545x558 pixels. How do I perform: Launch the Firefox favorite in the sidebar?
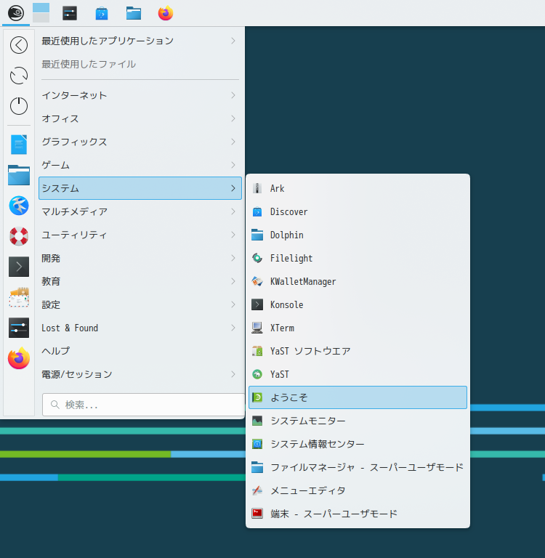click(19, 358)
